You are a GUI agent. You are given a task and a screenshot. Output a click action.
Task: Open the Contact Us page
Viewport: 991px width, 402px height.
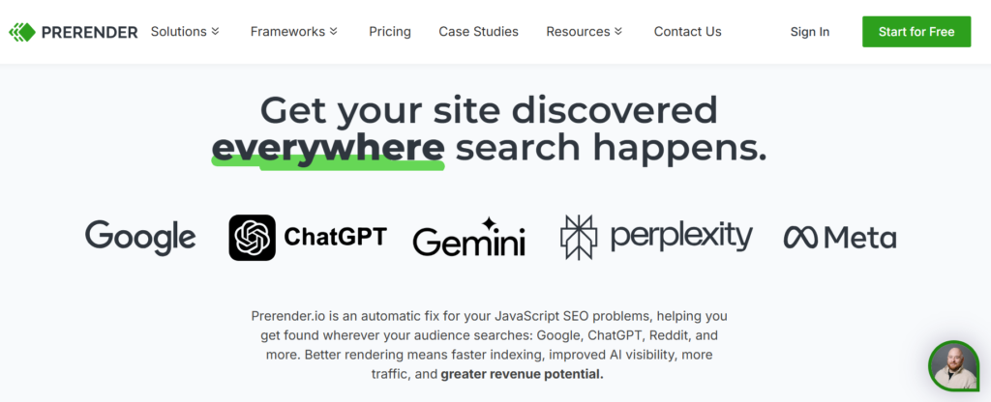687,32
